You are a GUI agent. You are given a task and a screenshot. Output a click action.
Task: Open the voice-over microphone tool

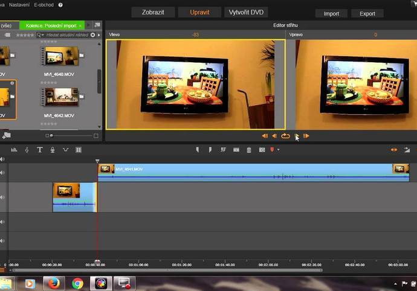pos(53,150)
